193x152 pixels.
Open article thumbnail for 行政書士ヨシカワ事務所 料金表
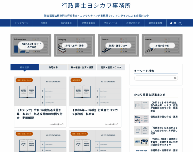coord(95,91)
